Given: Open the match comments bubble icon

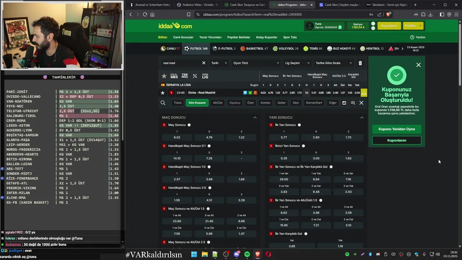Looking at the screenshot, I should [245, 93].
